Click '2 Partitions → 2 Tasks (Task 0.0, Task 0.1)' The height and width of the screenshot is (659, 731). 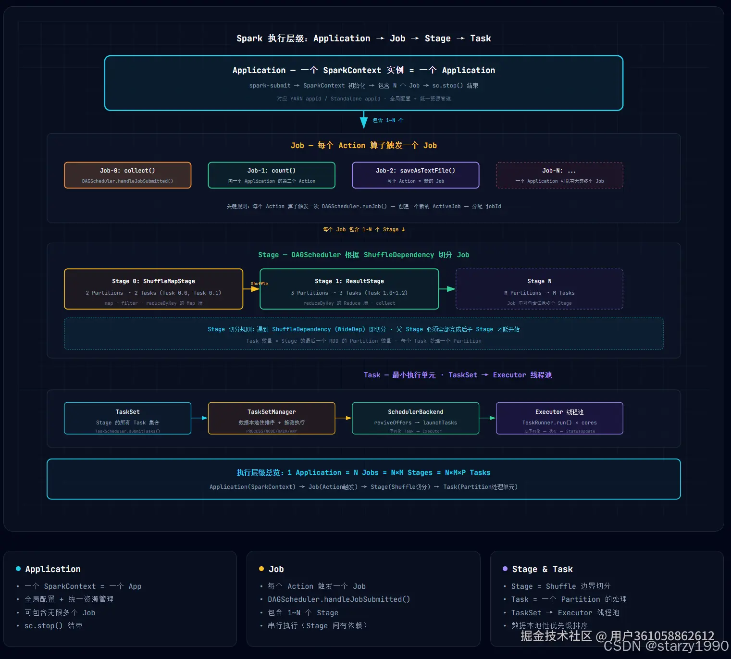[154, 293]
